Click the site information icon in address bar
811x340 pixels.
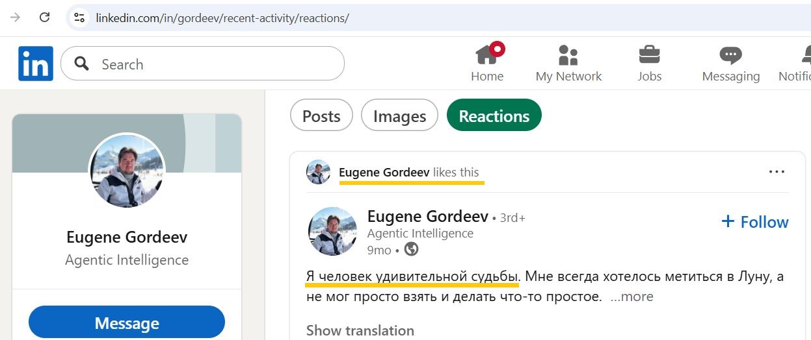(x=79, y=18)
